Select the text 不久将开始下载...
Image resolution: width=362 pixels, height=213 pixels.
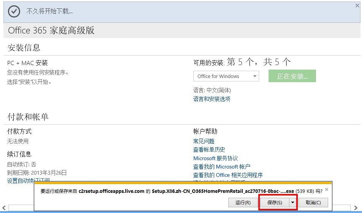pos(49,11)
